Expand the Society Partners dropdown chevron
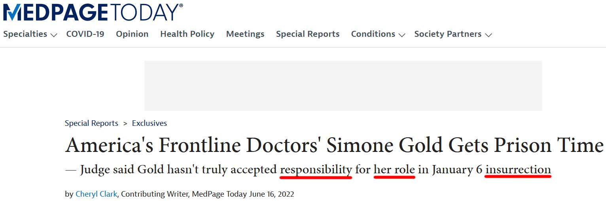 coord(488,35)
